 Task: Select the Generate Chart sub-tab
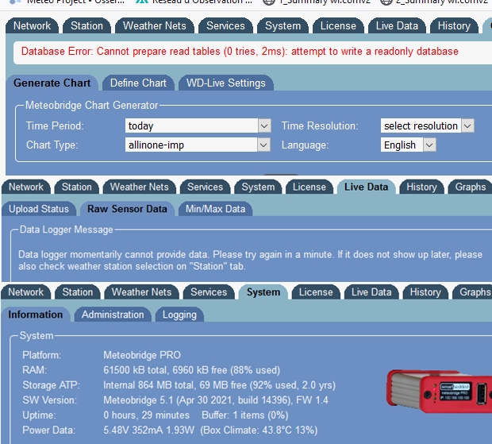(x=52, y=83)
